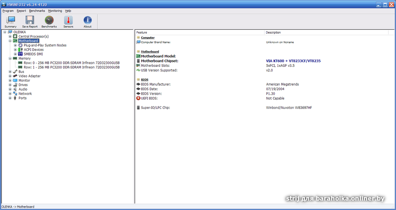Image resolution: width=396 pixels, height=210 pixels.
Task: Expand the Ports tree node
Action: (x=10, y=98)
